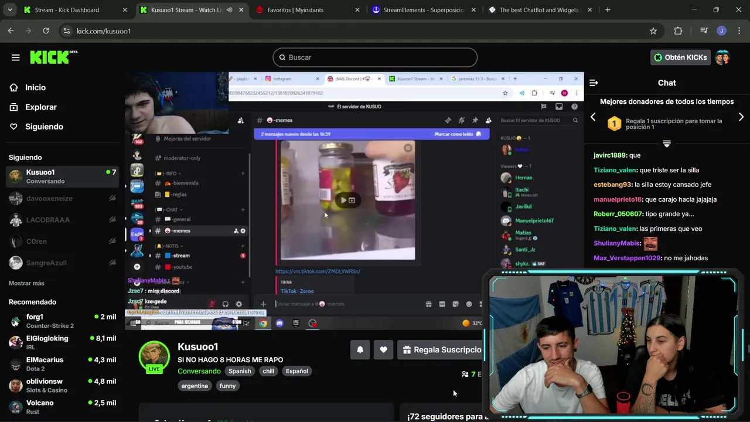Open offline channel davooxeneize

point(62,198)
